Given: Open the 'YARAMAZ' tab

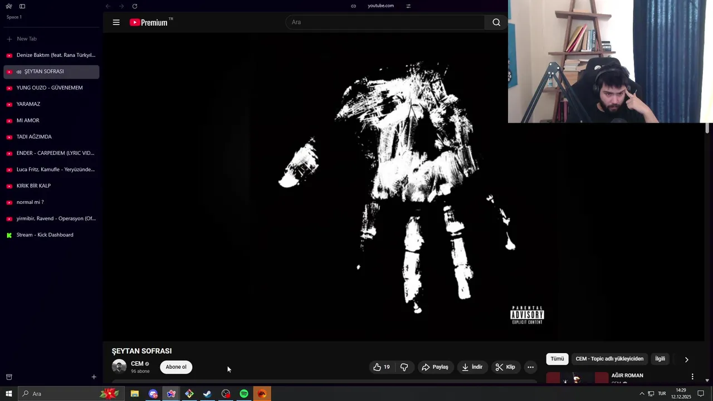Looking at the screenshot, I should tap(51, 104).
